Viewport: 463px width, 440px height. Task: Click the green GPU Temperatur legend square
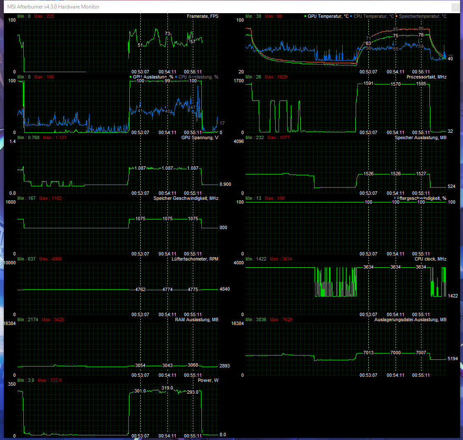coord(305,16)
